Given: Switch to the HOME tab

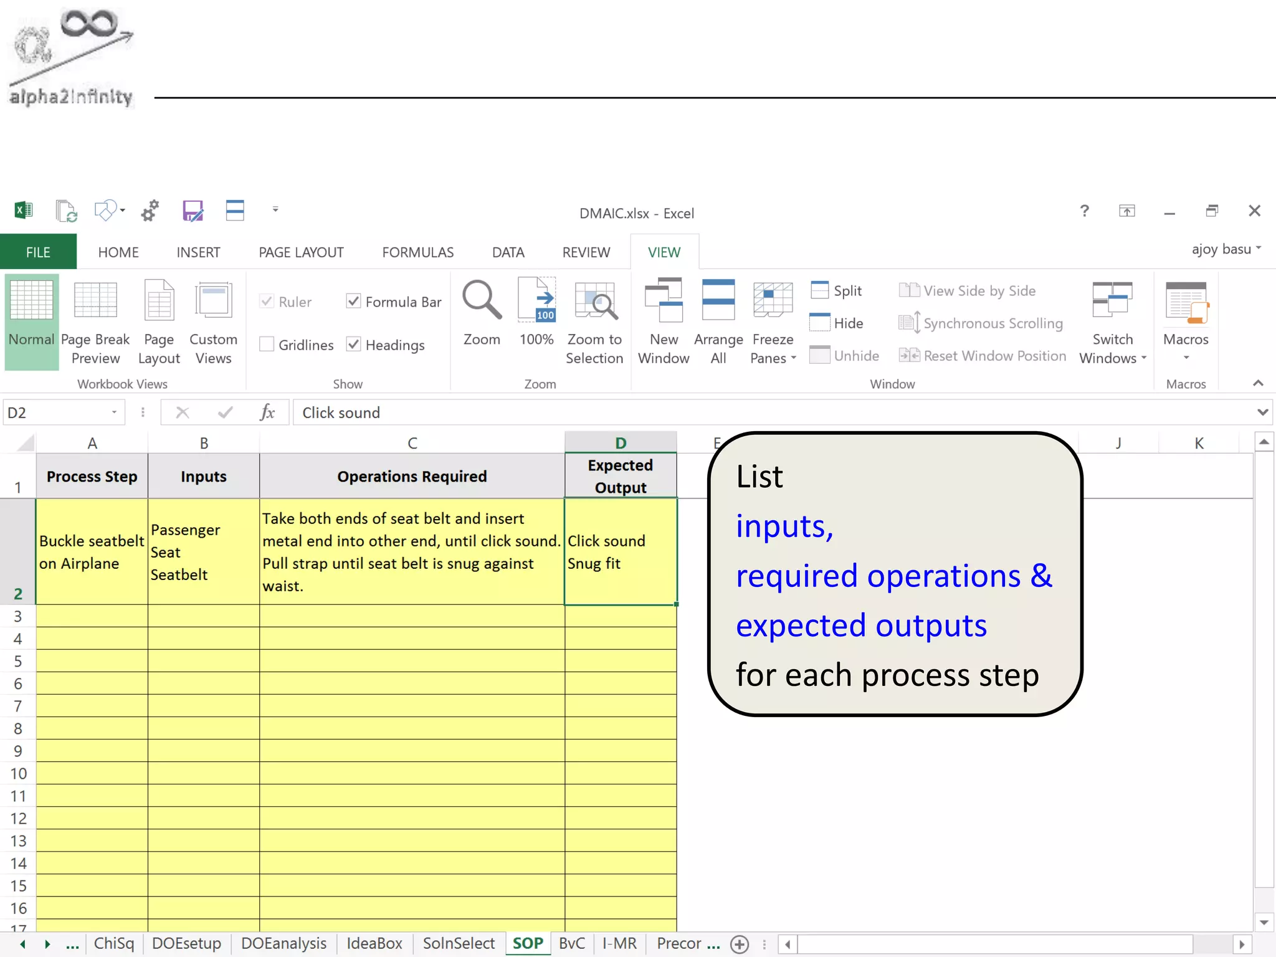Looking at the screenshot, I should 118,252.
